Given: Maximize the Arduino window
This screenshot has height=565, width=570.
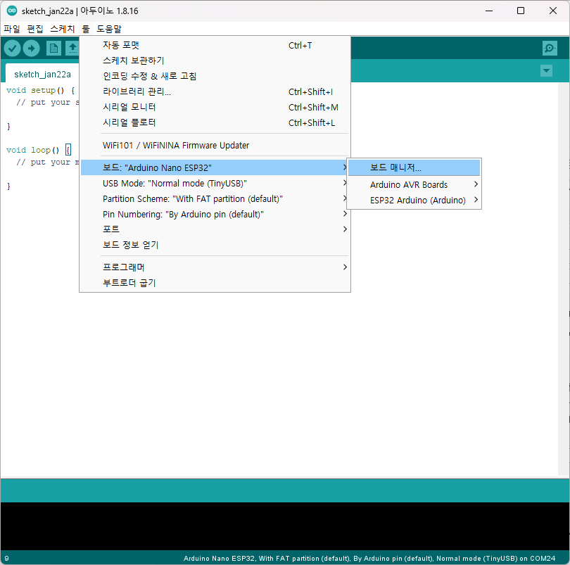Looking at the screenshot, I should [x=521, y=11].
